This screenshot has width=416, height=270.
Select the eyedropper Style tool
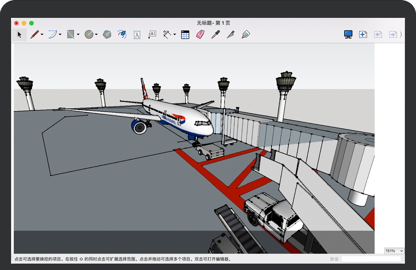pos(215,34)
